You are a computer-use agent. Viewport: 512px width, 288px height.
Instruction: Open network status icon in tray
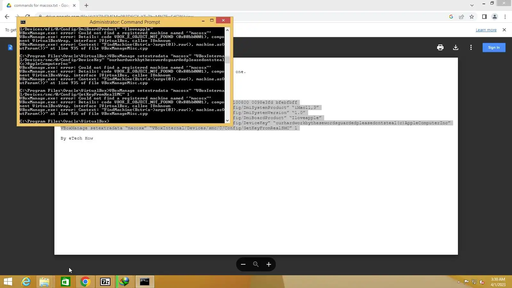(474, 282)
